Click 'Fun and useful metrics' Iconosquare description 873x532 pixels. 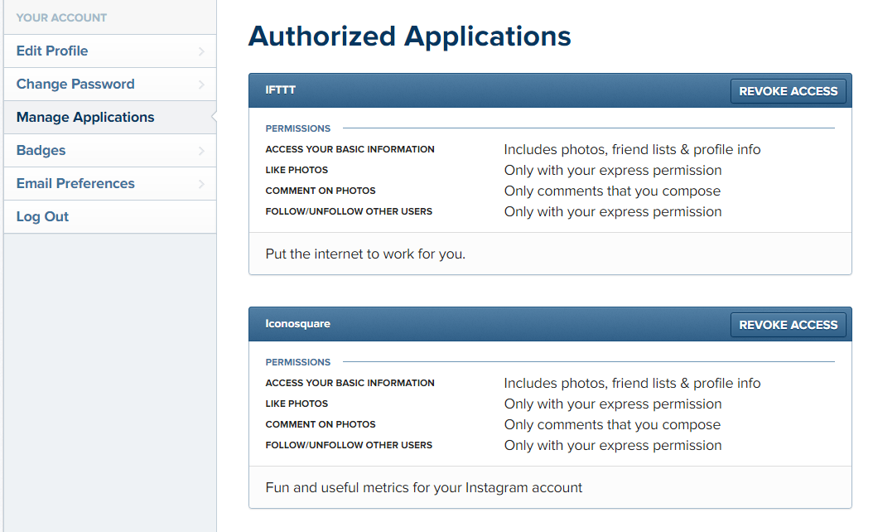[424, 488]
